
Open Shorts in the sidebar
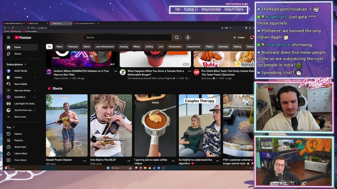click(21, 54)
